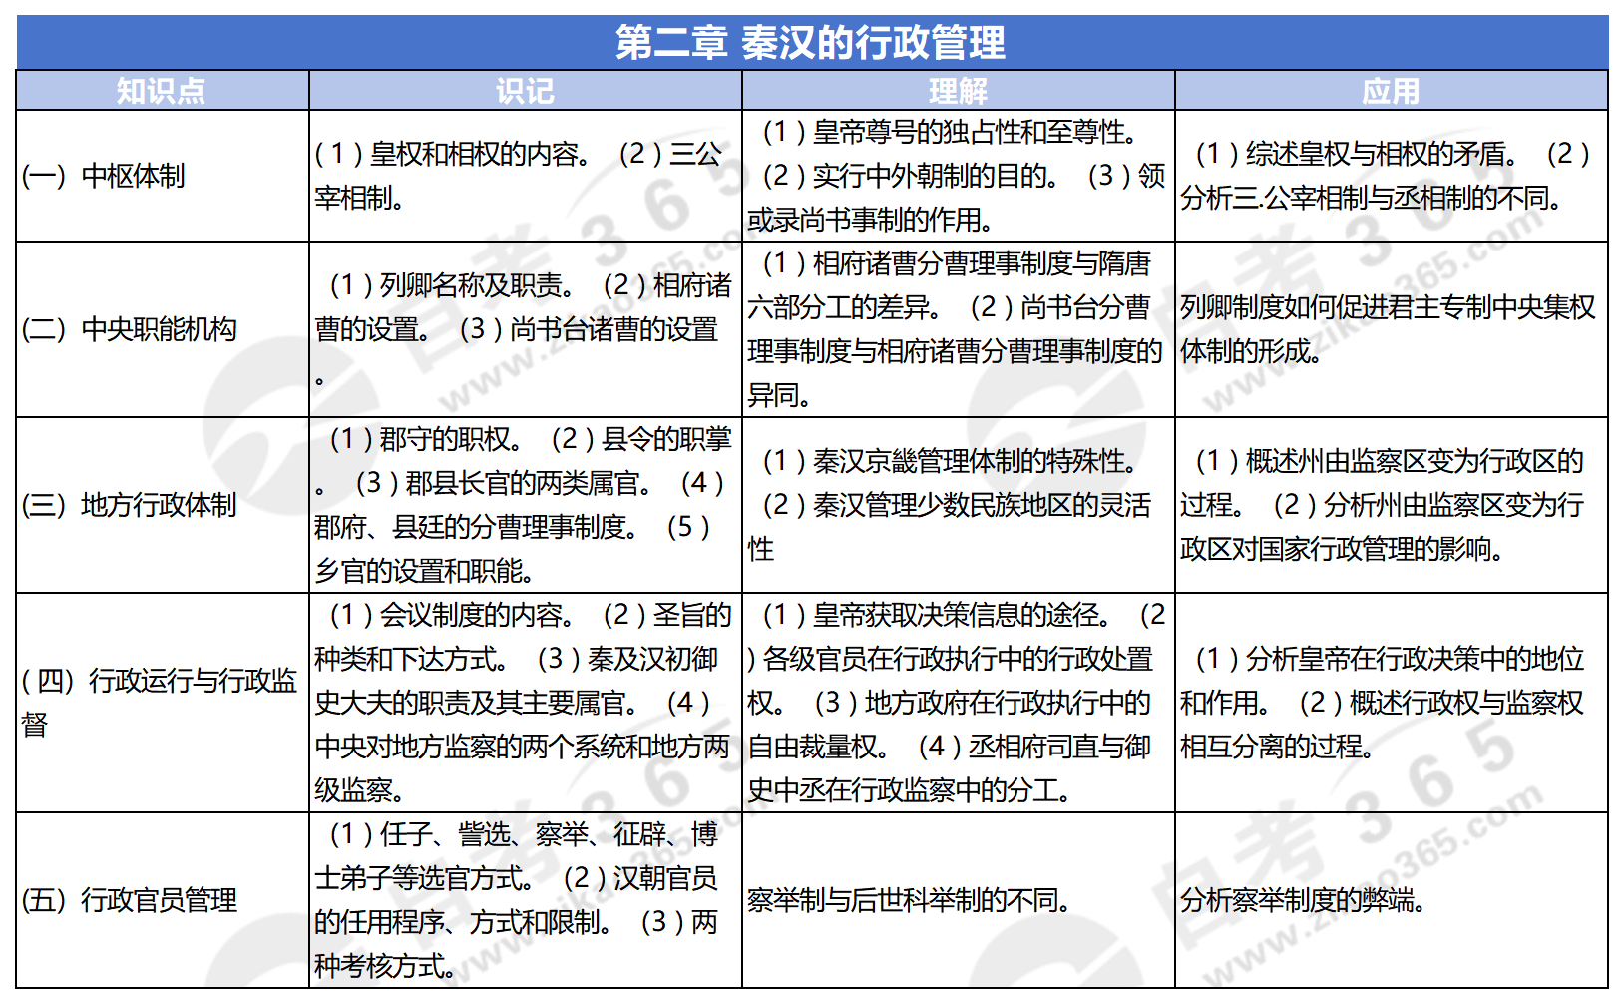
Task: Select the (三) 地方行政体制 cell
Action: (162, 505)
